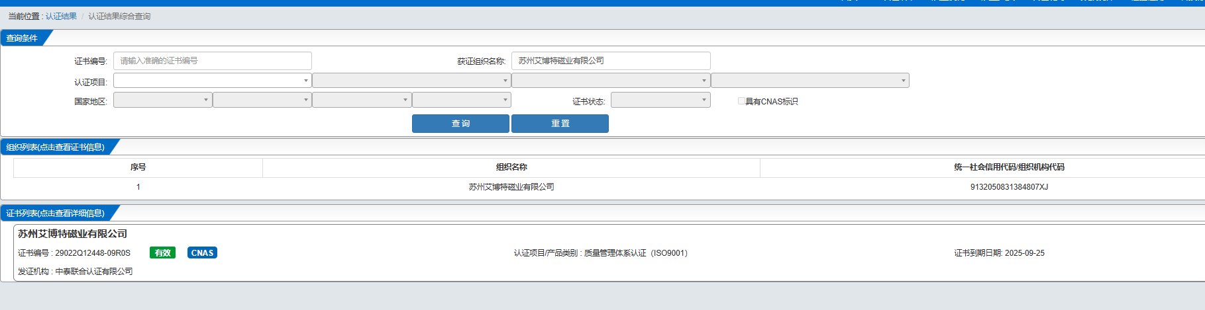
Task: Open the 证书状态 dropdown
Action: [x=660, y=100]
